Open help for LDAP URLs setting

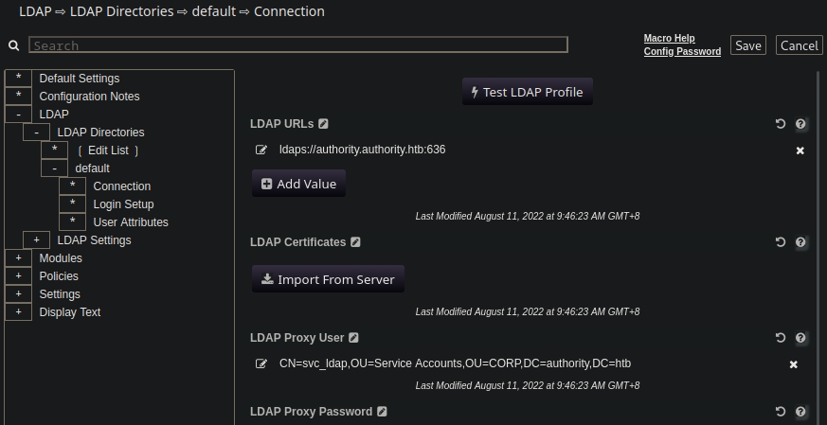(x=801, y=124)
